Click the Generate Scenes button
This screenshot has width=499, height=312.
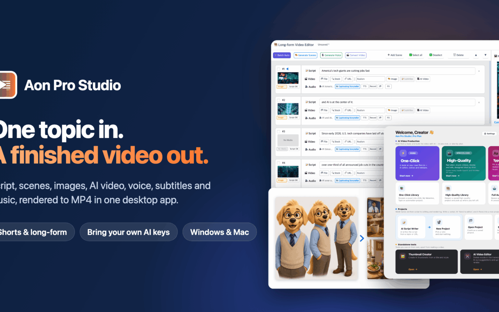(305, 55)
